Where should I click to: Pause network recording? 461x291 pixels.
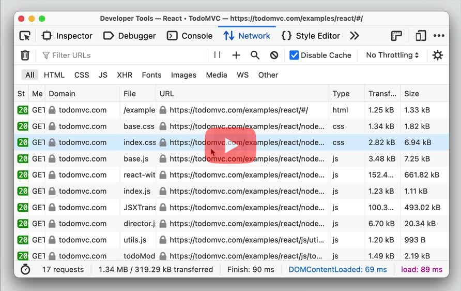click(x=217, y=55)
